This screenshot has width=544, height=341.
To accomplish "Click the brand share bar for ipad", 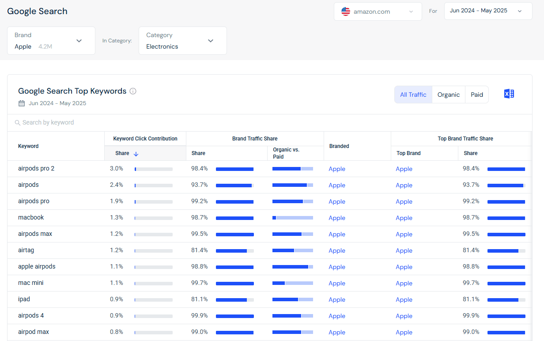I will 234,299.
